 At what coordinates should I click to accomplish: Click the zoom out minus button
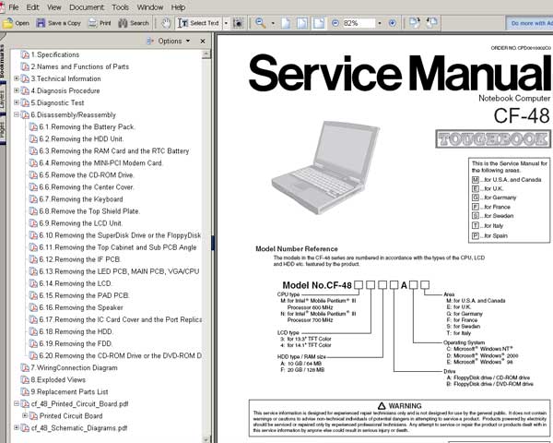[x=335, y=23]
